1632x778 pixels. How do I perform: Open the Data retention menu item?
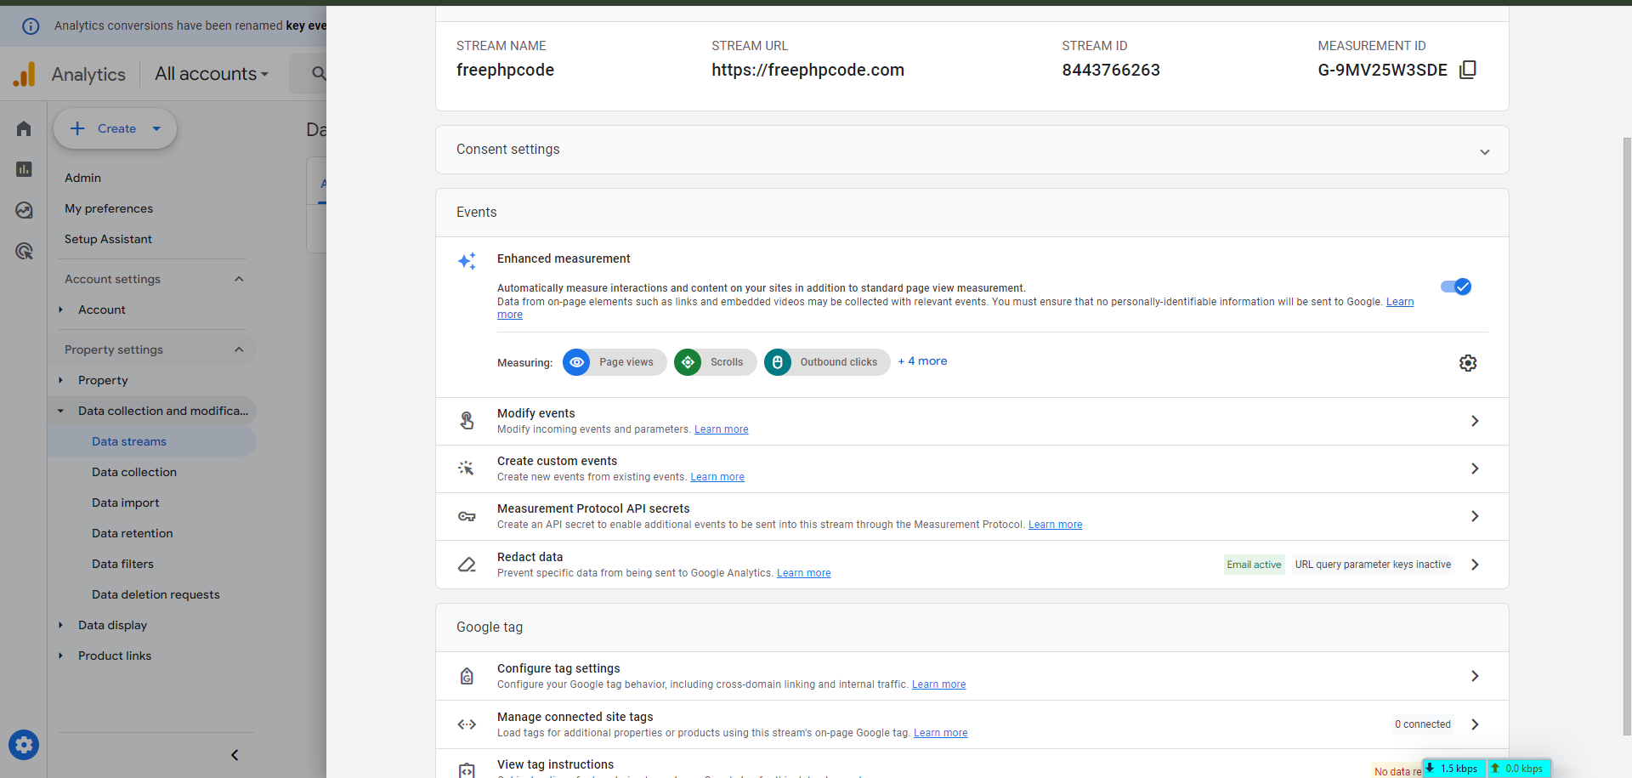coord(133,533)
